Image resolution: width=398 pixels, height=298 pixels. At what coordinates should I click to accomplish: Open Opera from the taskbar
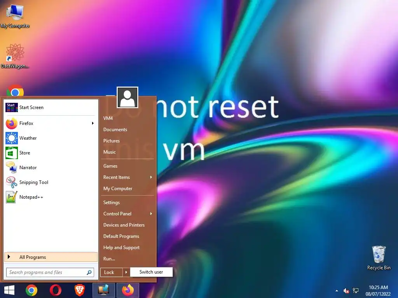tap(55, 290)
